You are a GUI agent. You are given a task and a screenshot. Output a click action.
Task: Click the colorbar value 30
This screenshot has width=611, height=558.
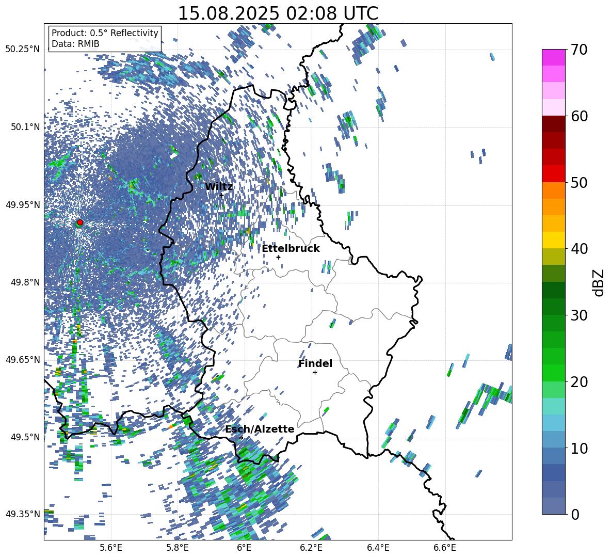[x=579, y=315]
